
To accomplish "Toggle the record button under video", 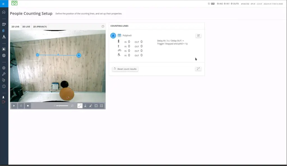I will point(28,106).
